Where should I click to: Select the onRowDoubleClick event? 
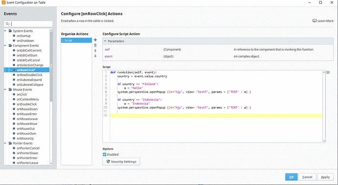coord(29,75)
